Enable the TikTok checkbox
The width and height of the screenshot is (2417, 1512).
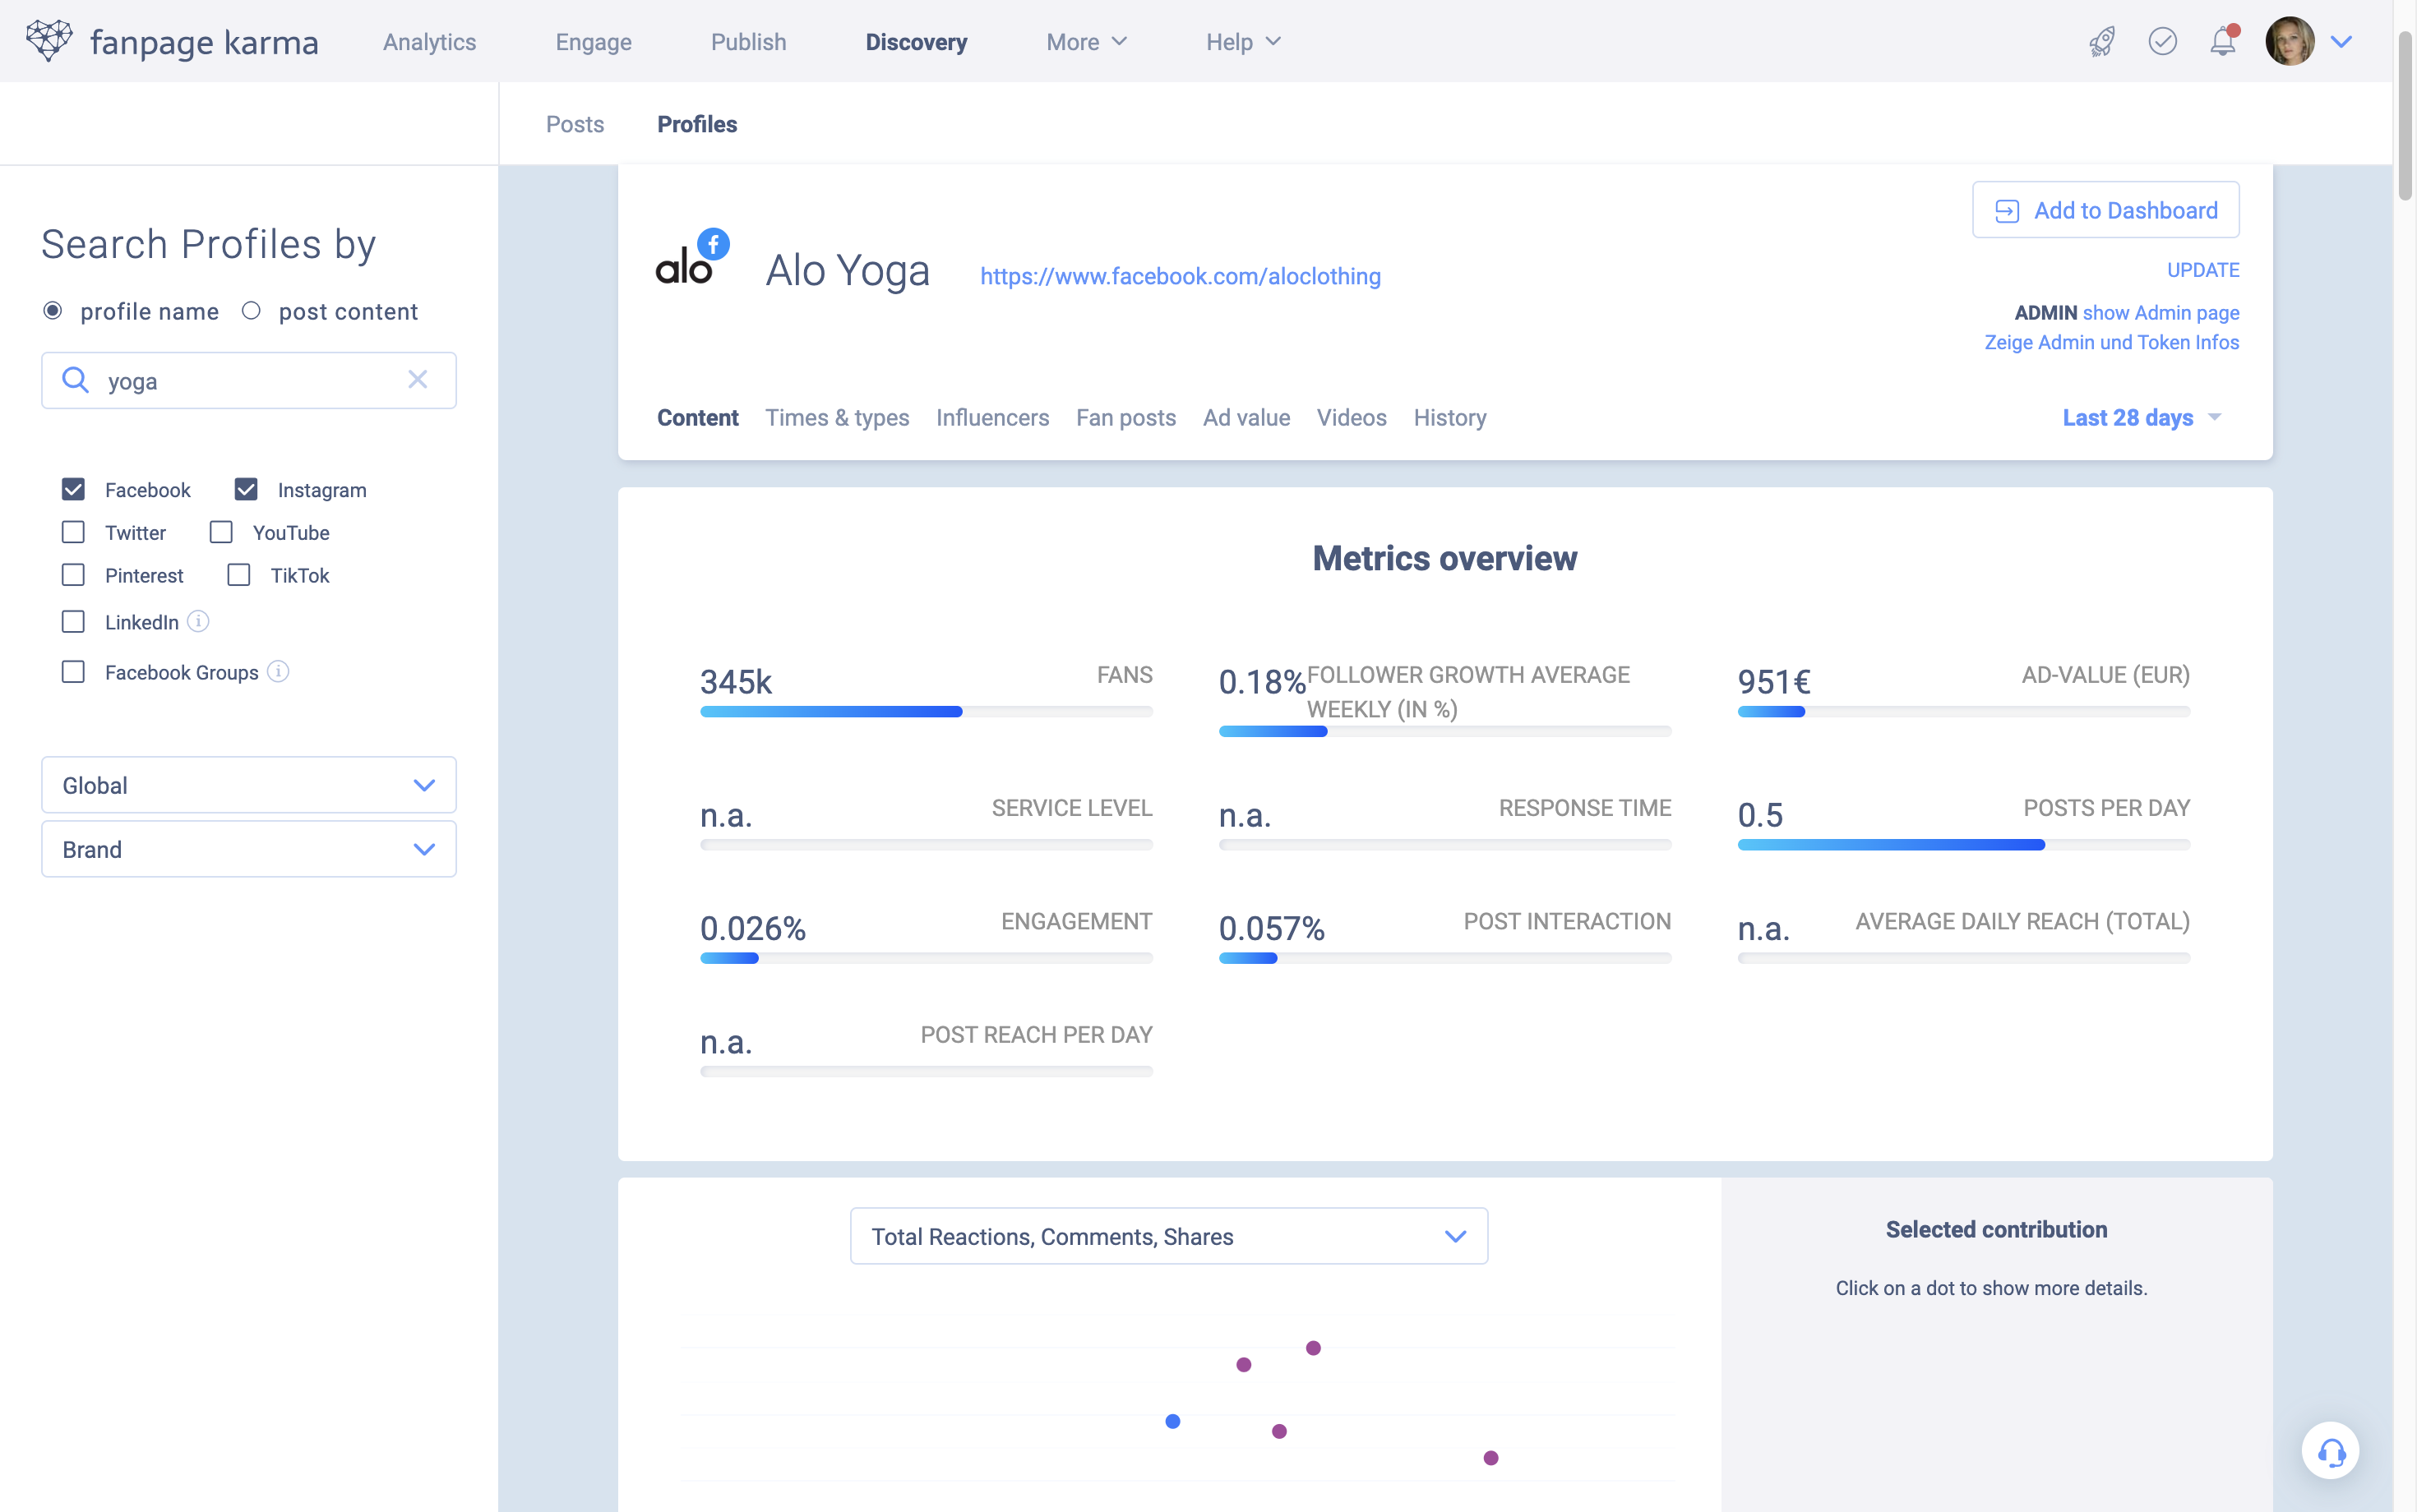[238, 575]
